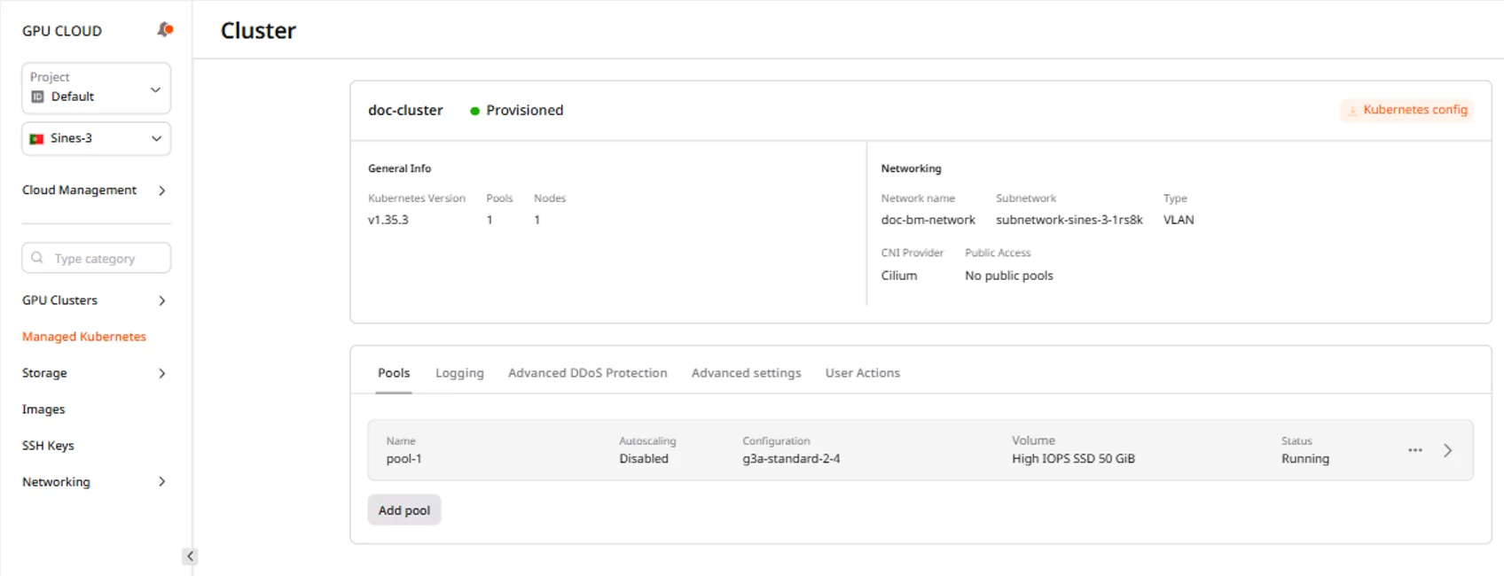This screenshot has height=576, width=1504.
Task: Open the Sines-3 region dropdown
Action: [x=96, y=138]
